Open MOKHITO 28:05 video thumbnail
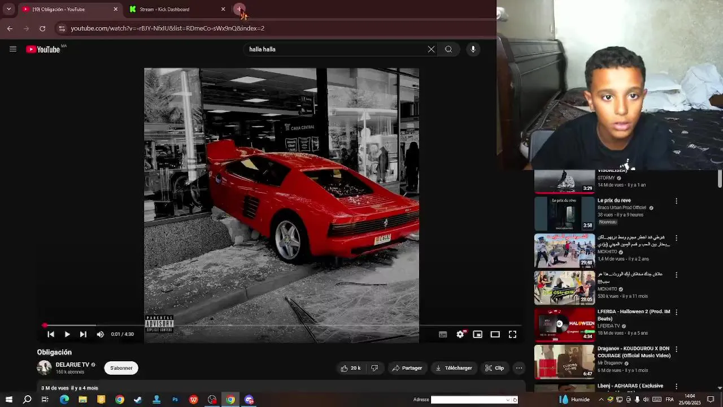723x407 pixels. click(x=564, y=287)
